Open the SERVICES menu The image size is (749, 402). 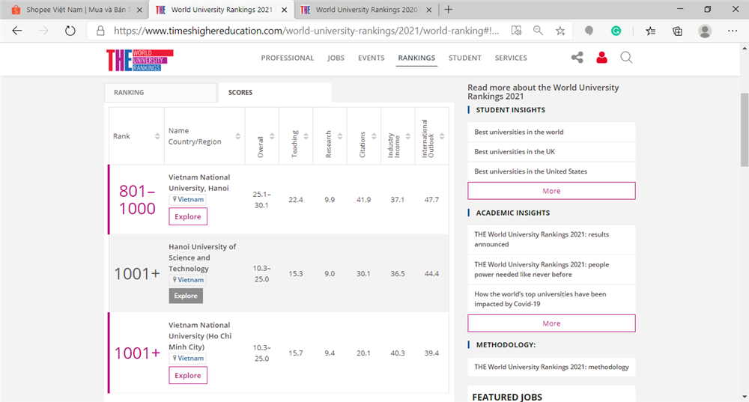511,58
